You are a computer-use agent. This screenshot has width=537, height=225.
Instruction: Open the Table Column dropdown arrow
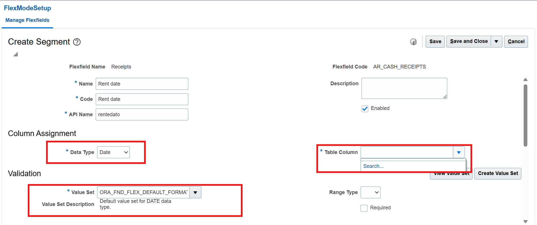(x=459, y=152)
